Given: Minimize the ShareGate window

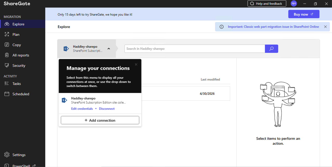Looking at the screenshot, I should tap(305, 4).
